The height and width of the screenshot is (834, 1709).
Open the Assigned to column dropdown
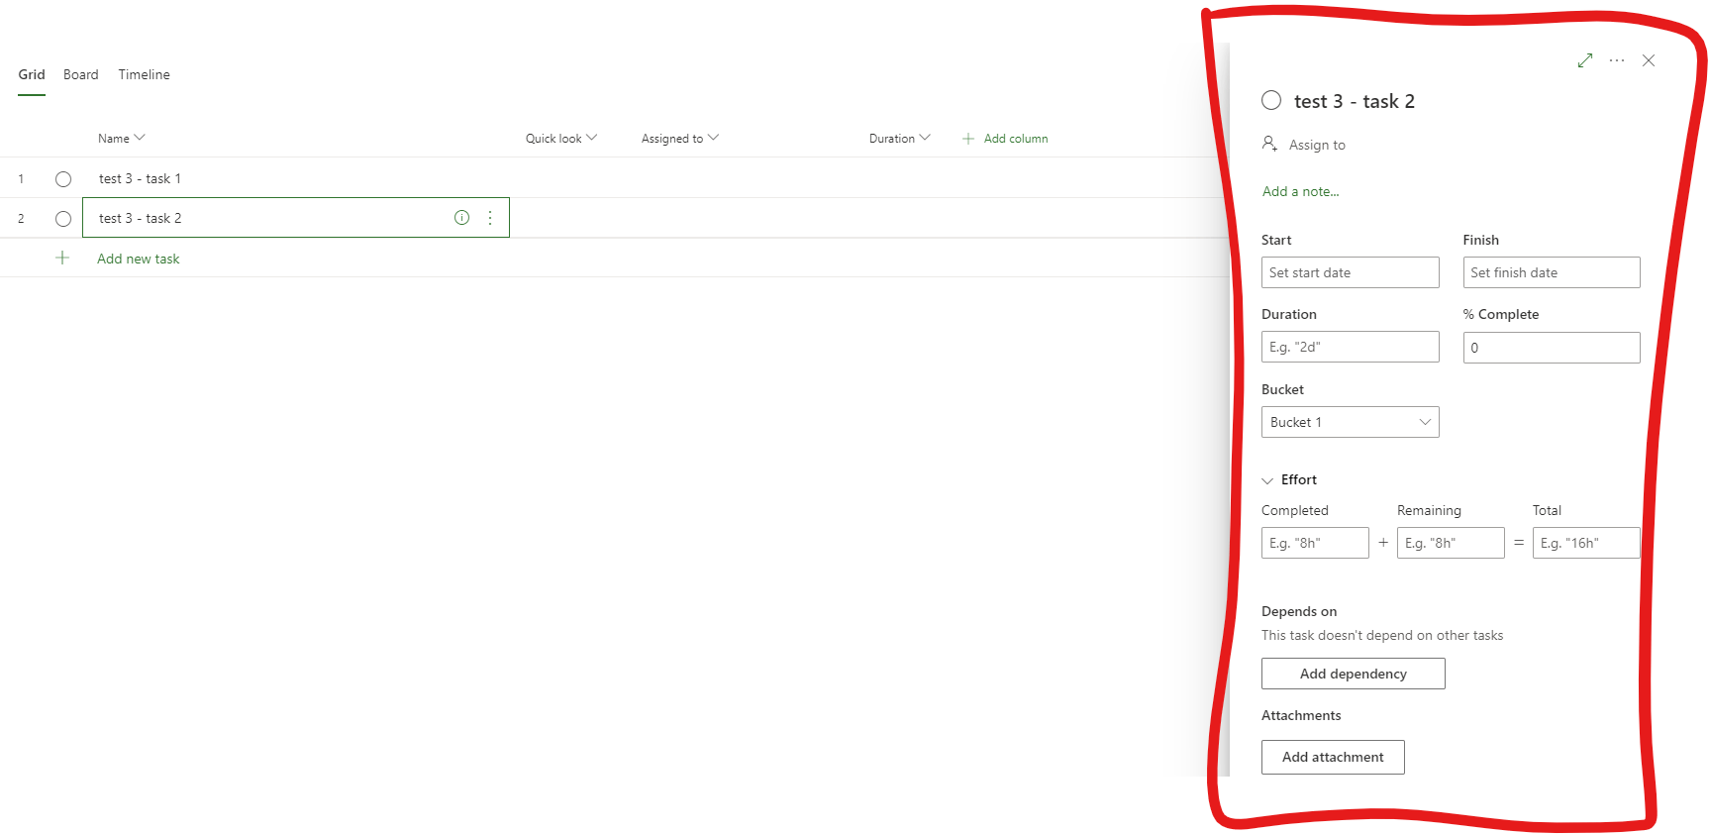pos(680,139)
